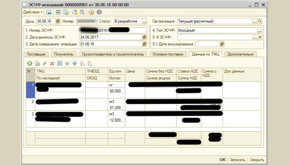Viewport: 290px width, 165px height.
Task: Open the Действия menu
Action: coord(33,12)
